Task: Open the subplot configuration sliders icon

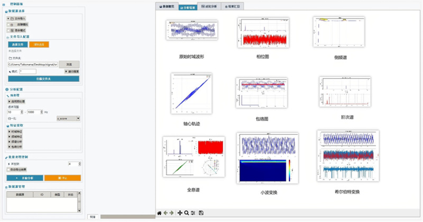Action: (193, 212)
